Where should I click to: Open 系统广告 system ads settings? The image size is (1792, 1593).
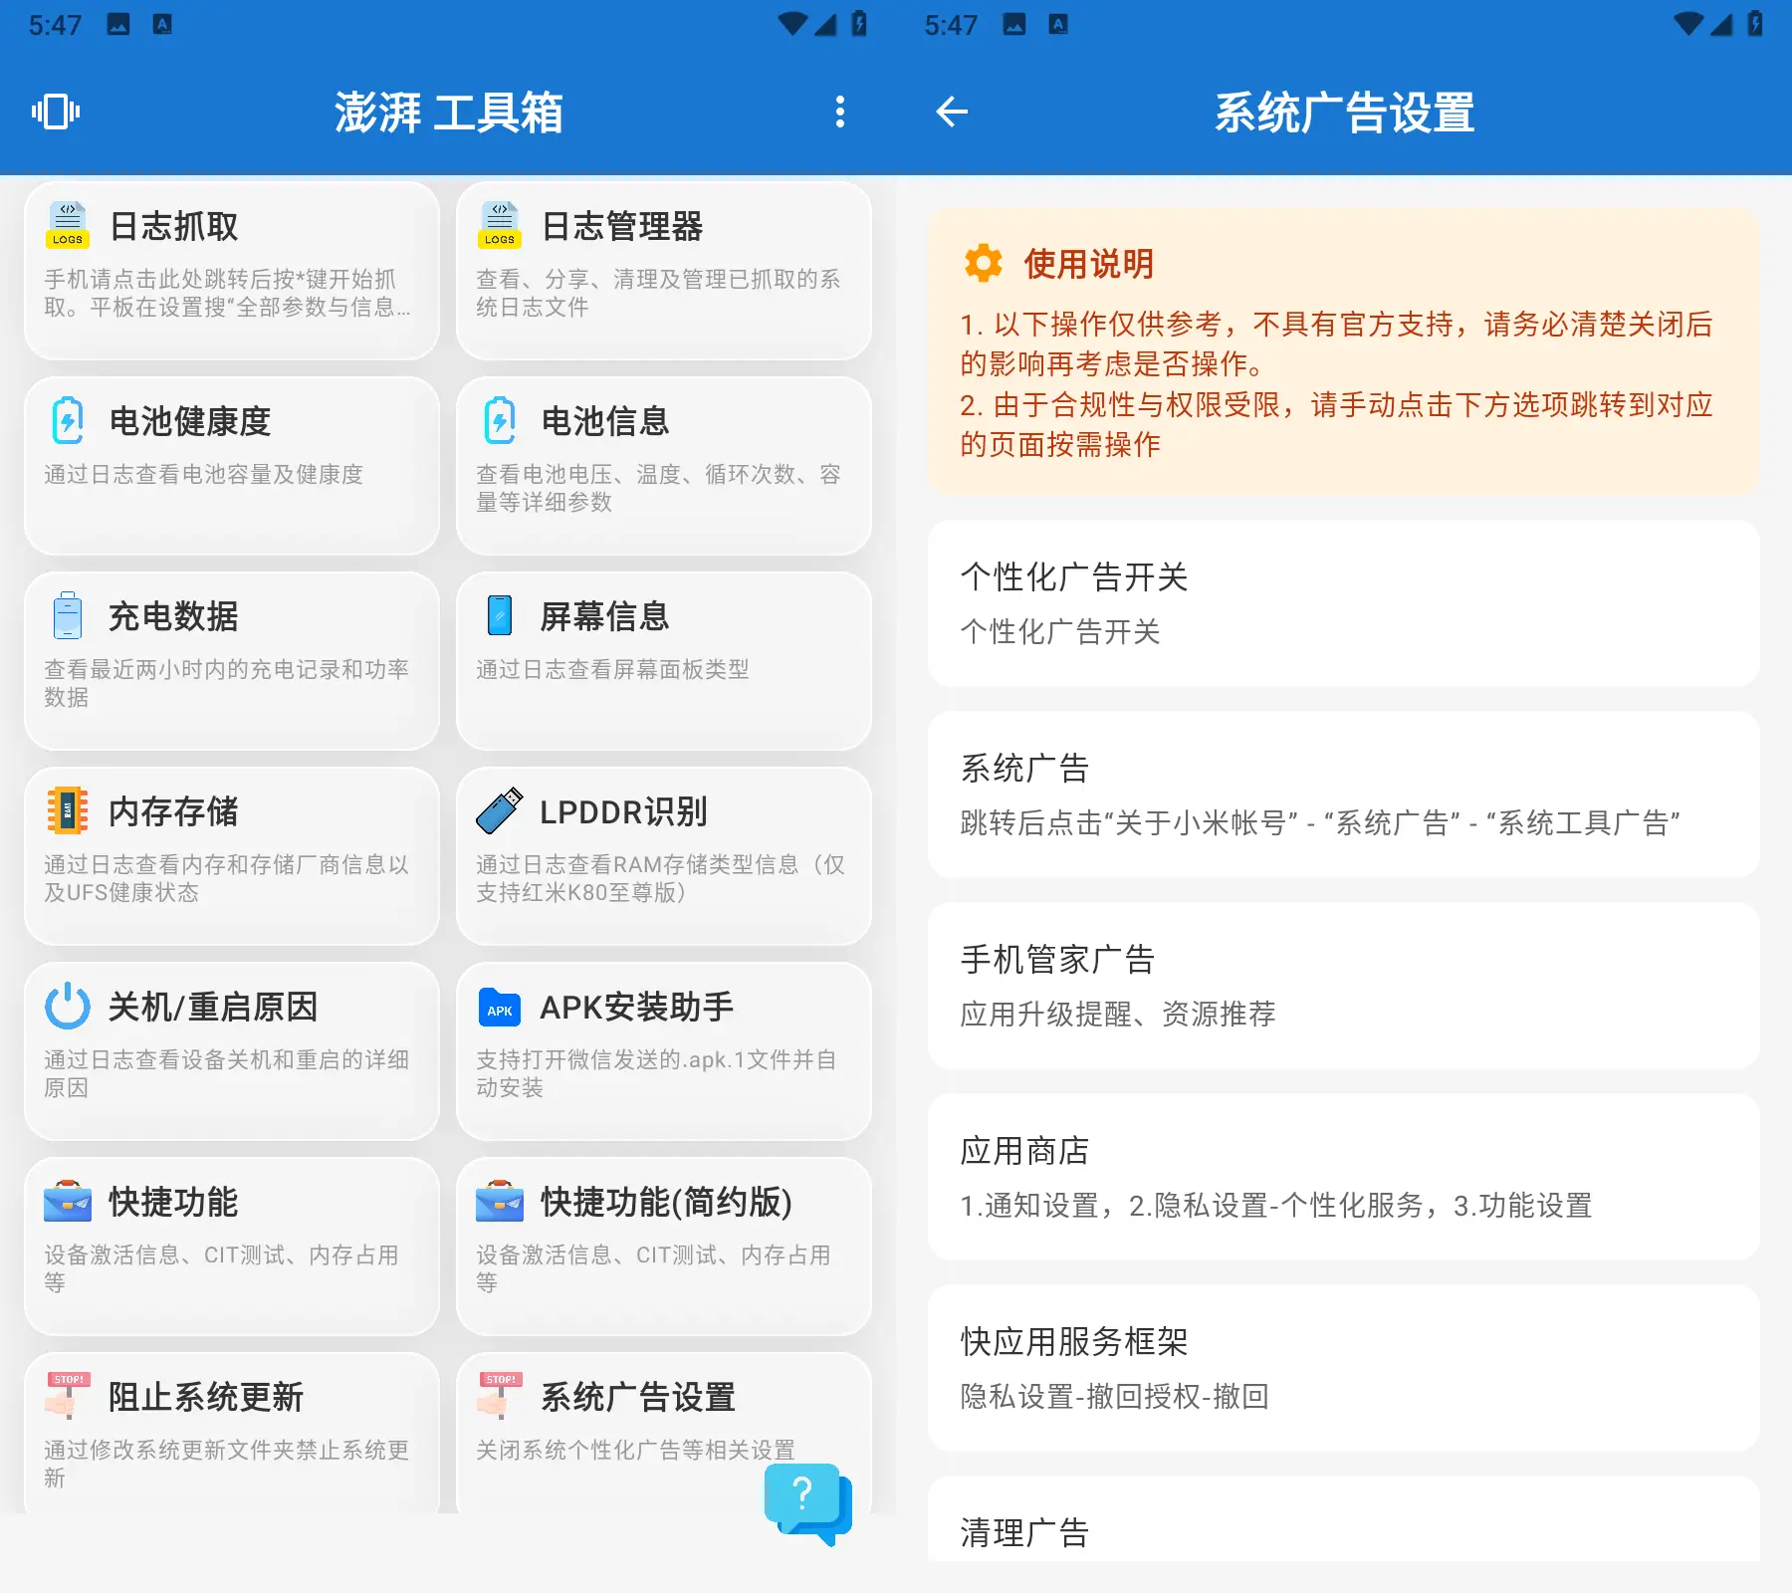pos(1344,795)
